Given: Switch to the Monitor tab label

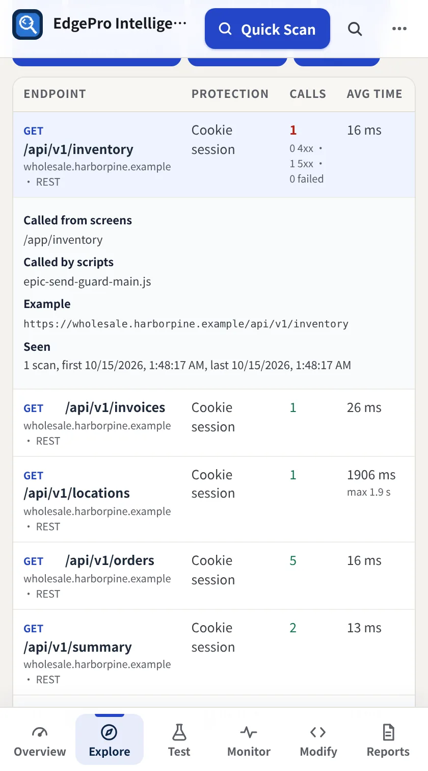Looking at the screenshot, I should click(249, 752).
